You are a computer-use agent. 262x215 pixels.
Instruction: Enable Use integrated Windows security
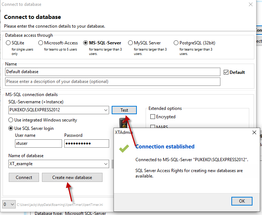(x=11, y=120)
